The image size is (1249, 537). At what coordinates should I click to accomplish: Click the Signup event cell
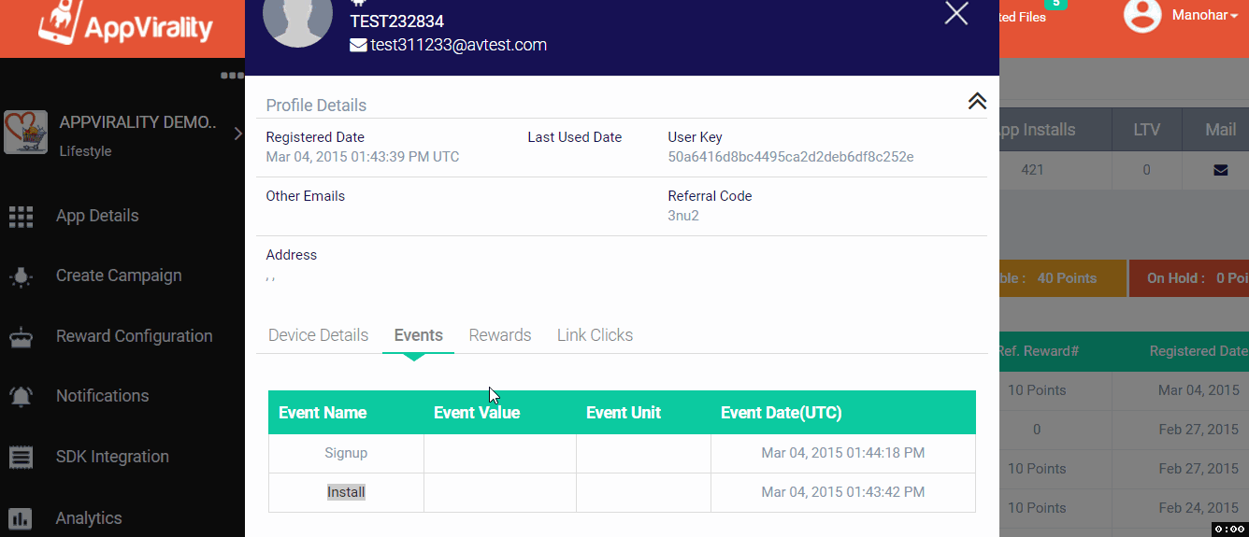click(x=346, y=453)
